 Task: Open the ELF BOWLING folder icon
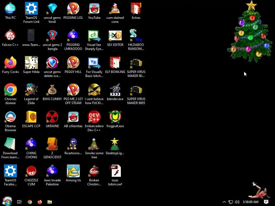tap(115, 65)
